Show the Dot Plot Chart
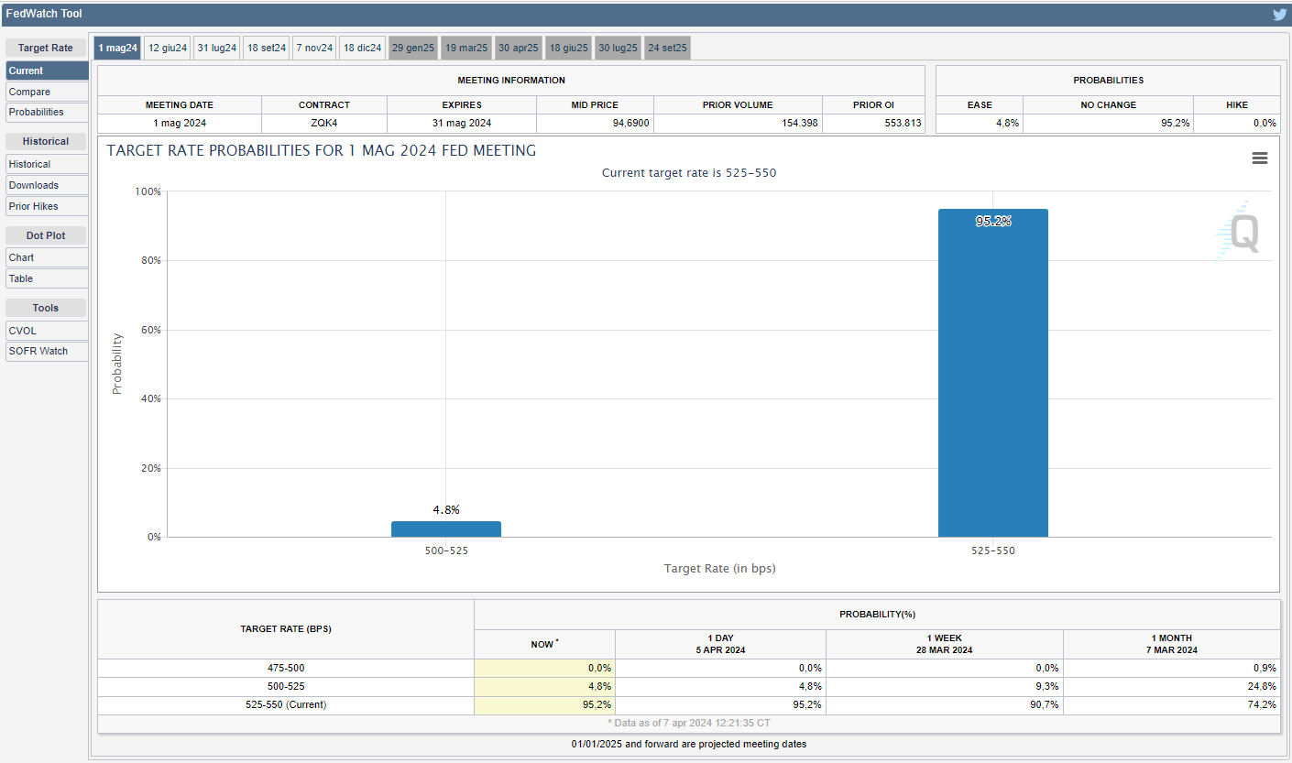This screenshot has width=1292, height=763. (x=47, y=257)
